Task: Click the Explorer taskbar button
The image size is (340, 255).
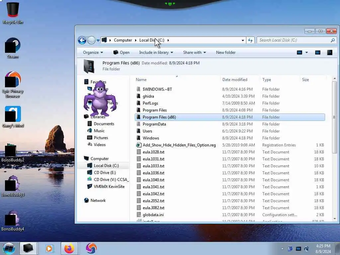Action: pos(28,248)
